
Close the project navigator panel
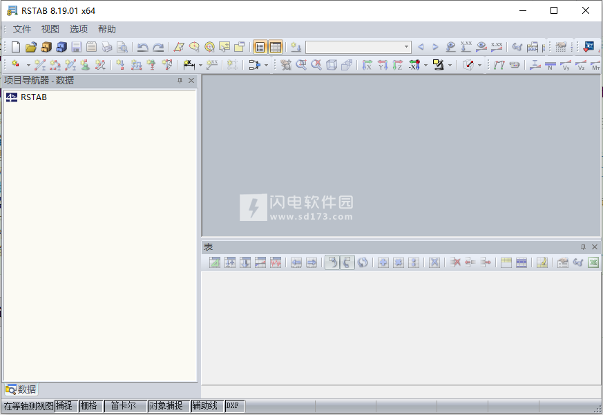[191, 80]
